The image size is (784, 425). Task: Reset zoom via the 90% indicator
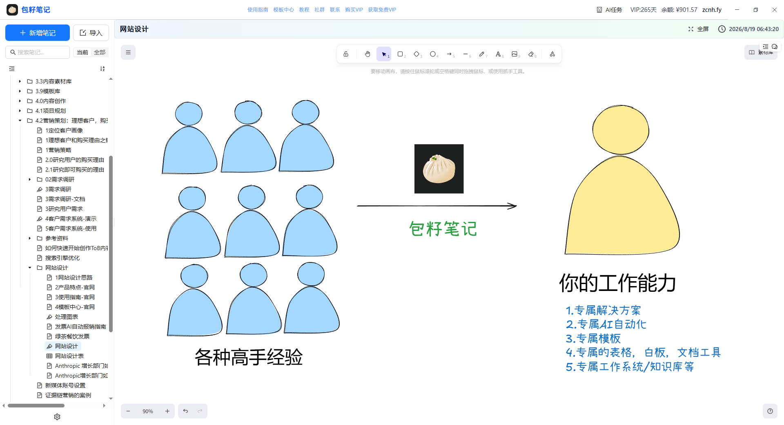[148, 411]
